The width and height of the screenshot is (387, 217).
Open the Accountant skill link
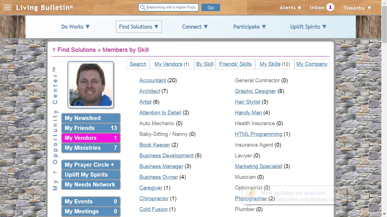pos(153,81)
